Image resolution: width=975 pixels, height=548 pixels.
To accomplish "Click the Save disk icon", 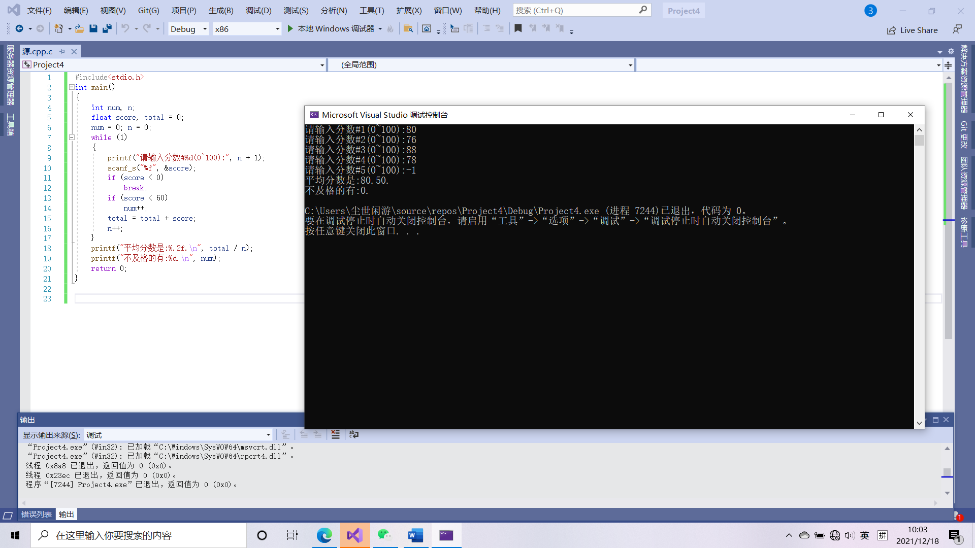I will (93, 29).
